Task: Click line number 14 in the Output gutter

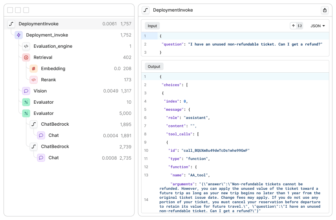Action: point(146,199)
